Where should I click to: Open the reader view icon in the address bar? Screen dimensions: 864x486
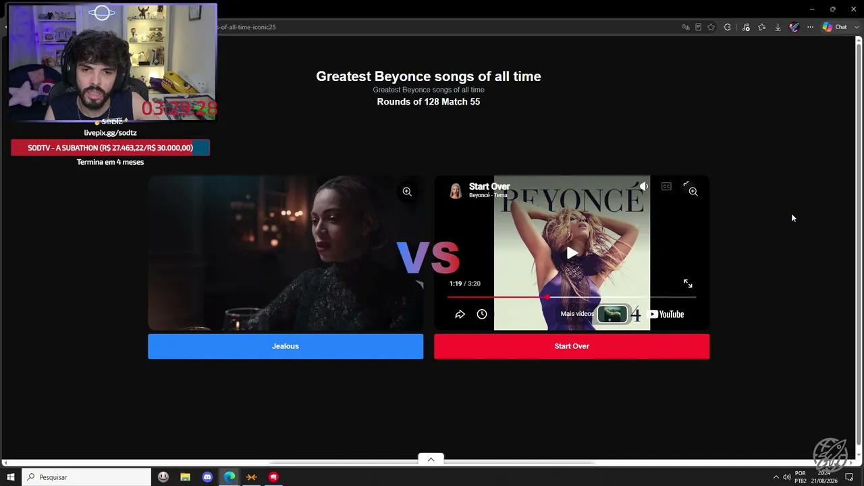coord(698,27)
